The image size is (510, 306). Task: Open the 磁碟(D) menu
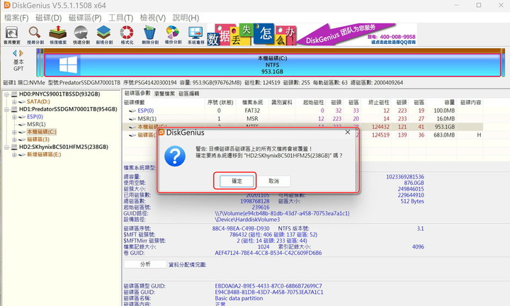point(48,18)
